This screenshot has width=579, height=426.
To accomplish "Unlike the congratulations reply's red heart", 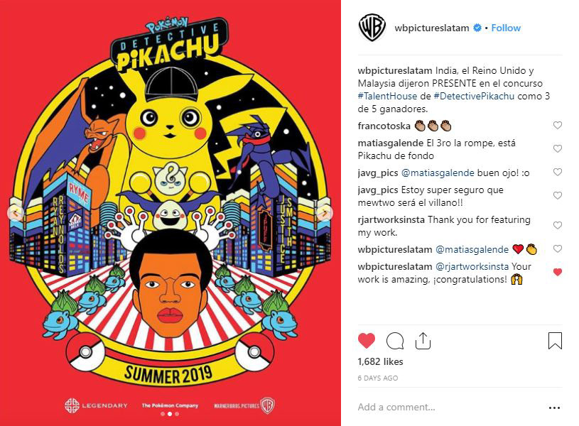I will point(557,272).
